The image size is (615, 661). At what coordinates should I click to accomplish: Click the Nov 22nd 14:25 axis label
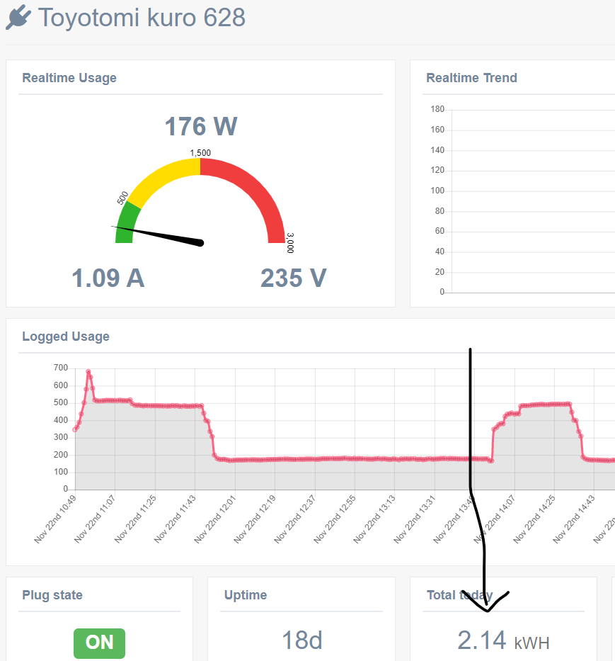point(534,519)
